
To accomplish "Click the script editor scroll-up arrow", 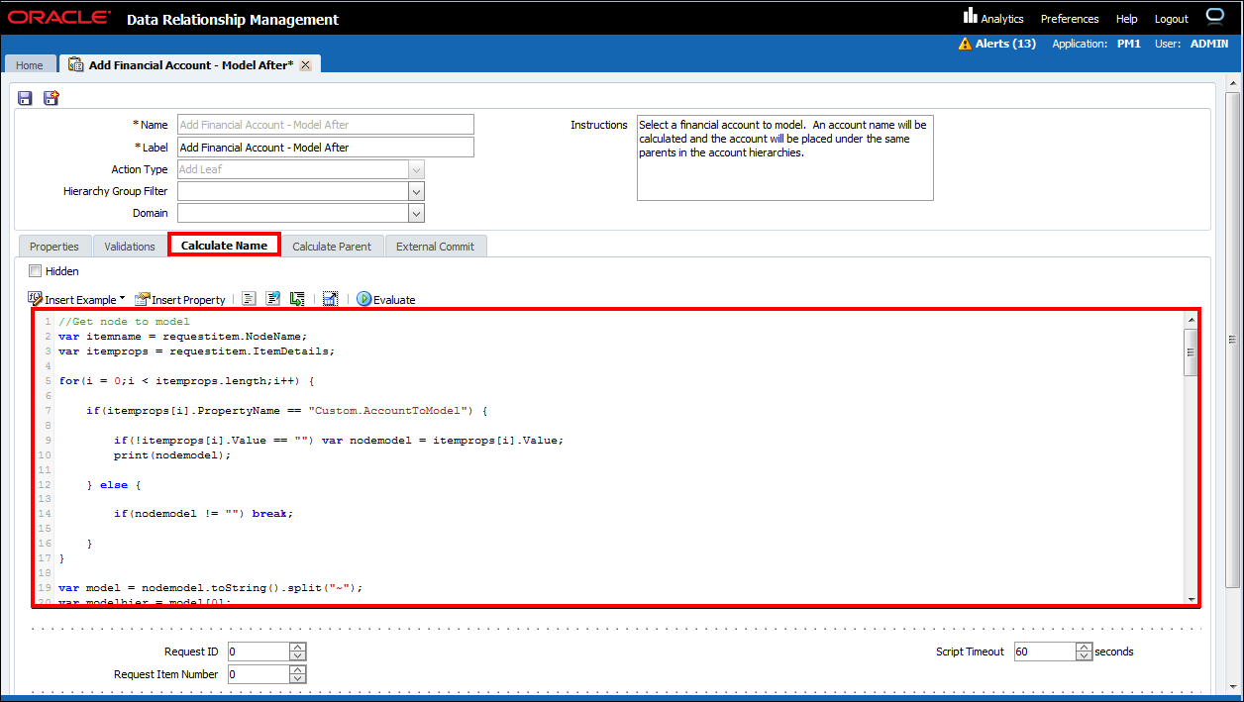I will 1191,319.
